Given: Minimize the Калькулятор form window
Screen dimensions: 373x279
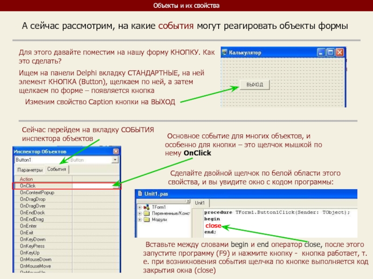Looking at the screenshot, I should coord(321,53).
